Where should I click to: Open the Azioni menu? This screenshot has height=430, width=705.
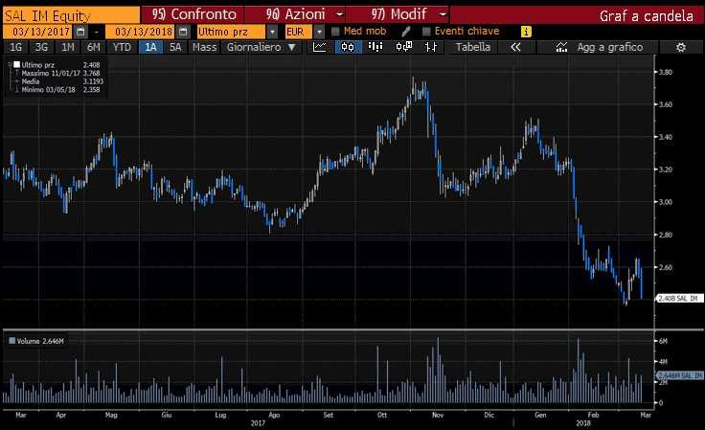pos(295,15)
